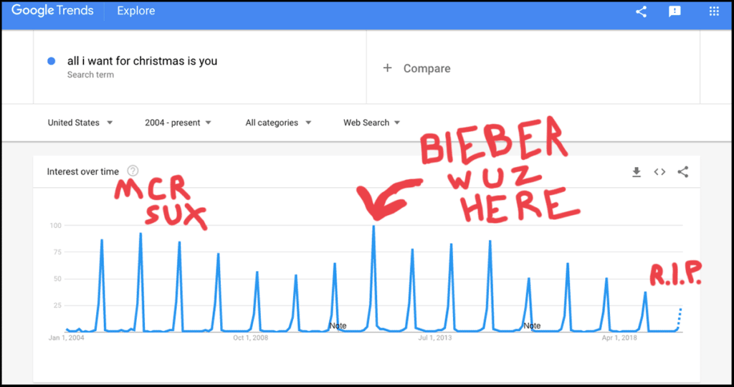Screen dimensions: 734x387
Task: Share the Interest over time chart
Action: point(683,172)
